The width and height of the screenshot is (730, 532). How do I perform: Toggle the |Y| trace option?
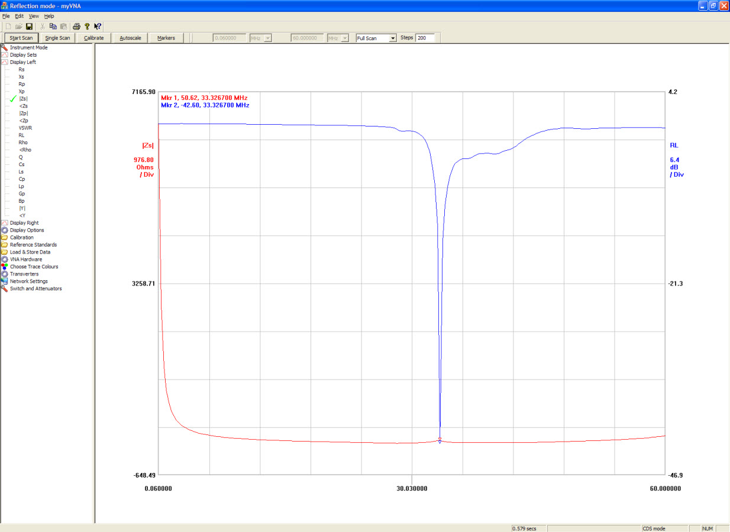22,208
